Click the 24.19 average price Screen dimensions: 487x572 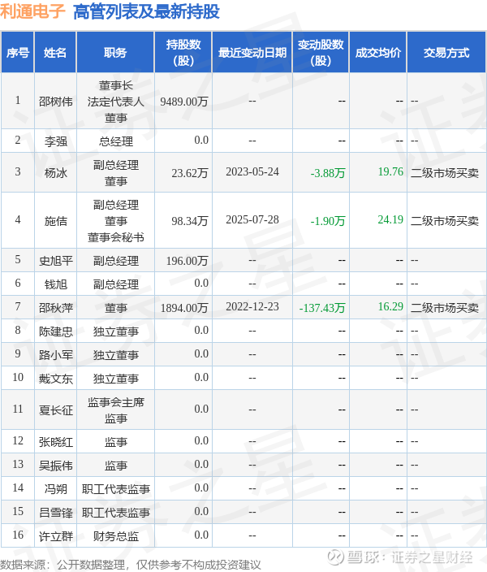[x=390, y=219]
